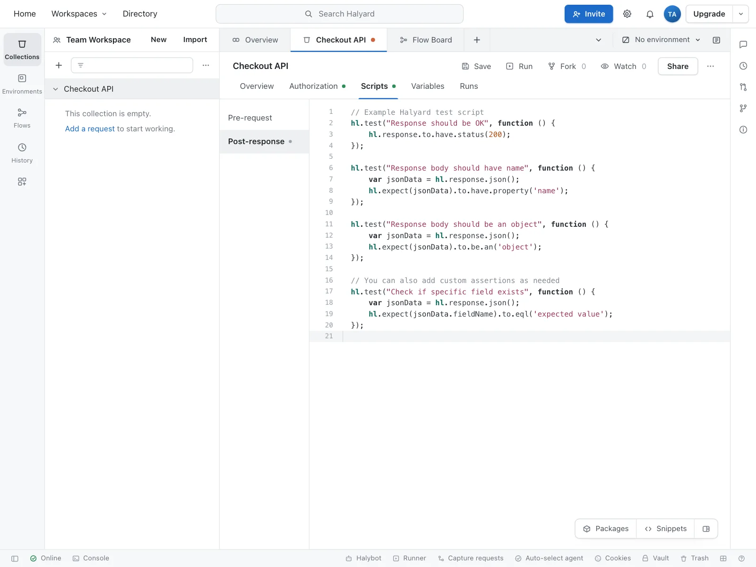Open the Runs sub-tab
The width and height of the screenshot is (756, 567).
[x=469, y=86]
